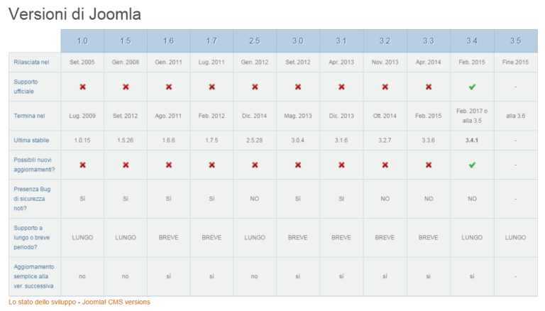Click the Ultima stabile row label

click(31, 141)
